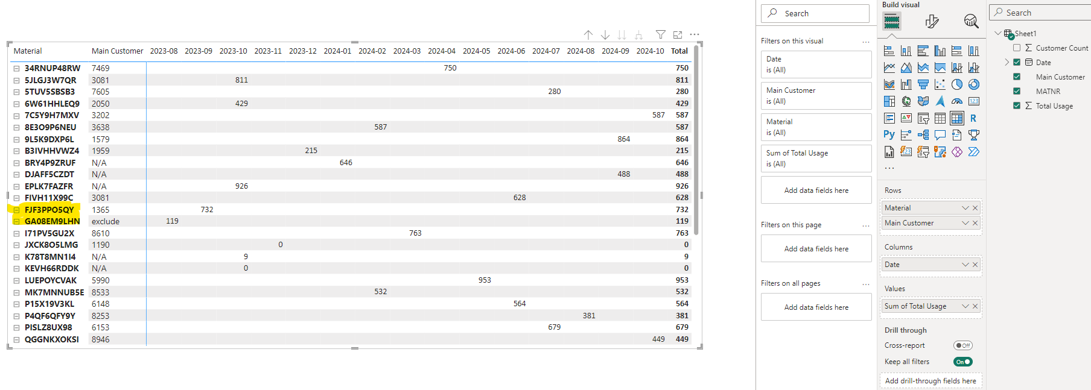Viewport: 1091px width, 390px height.
Task: Select the line chart visual
Action: click(x=889, y=68)
